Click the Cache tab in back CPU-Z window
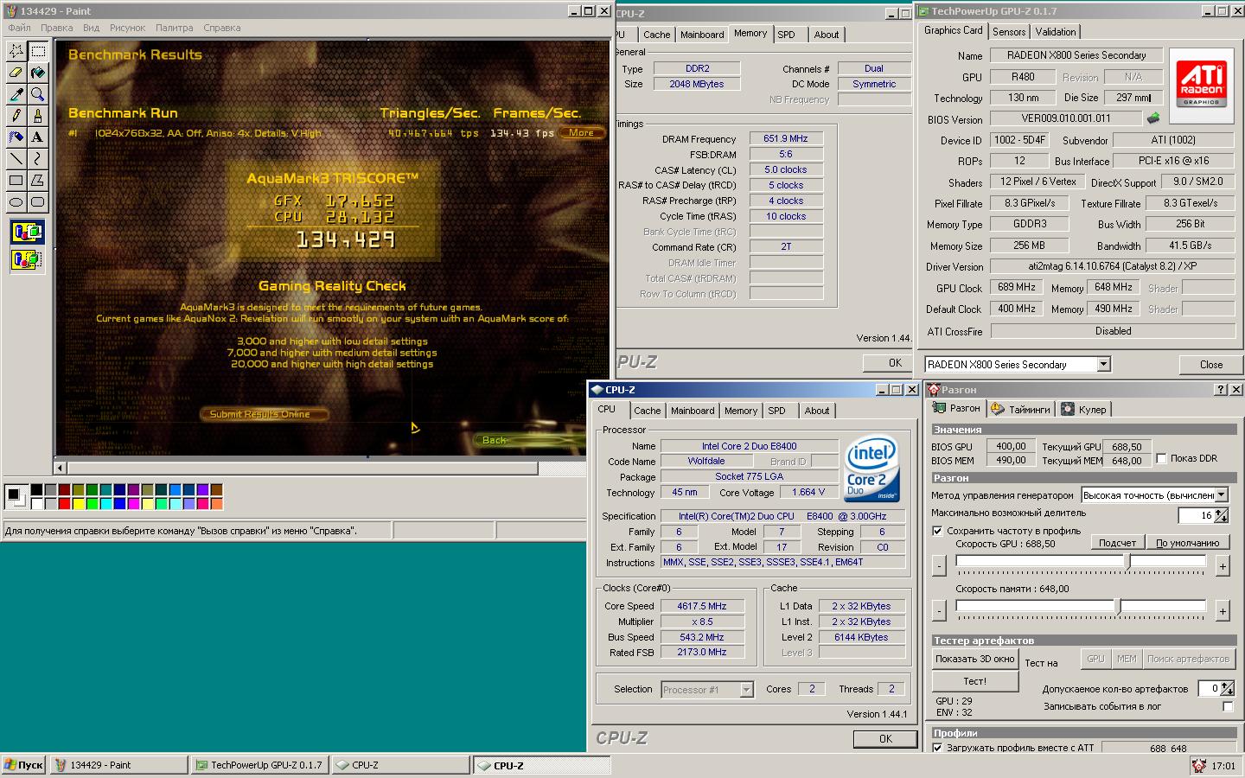 [656, 35]
